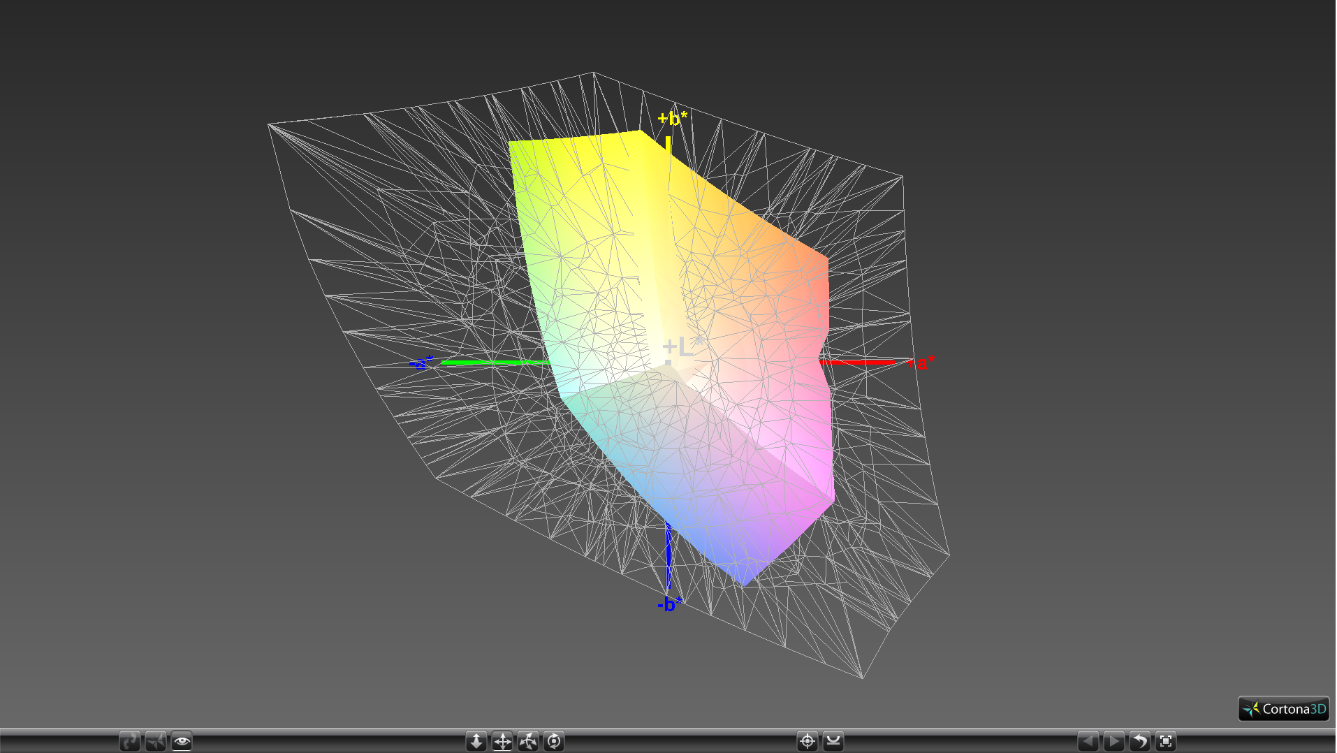Enable Walk navigation mode (footprints icon)

(x=130, y=741)
